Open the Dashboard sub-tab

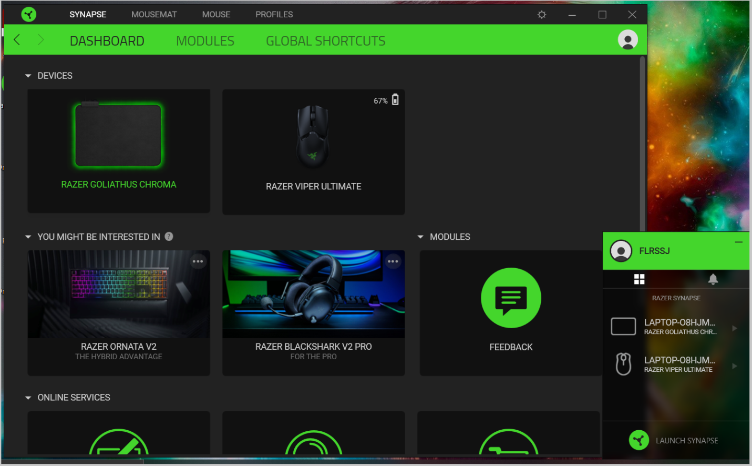[x=107, y=41]
